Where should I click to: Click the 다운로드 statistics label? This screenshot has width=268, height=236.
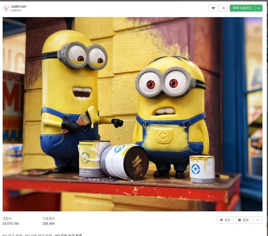pos(49,218)
